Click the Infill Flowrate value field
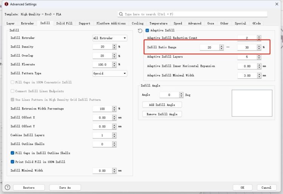The image size is (283, 194). click(102, 65)
